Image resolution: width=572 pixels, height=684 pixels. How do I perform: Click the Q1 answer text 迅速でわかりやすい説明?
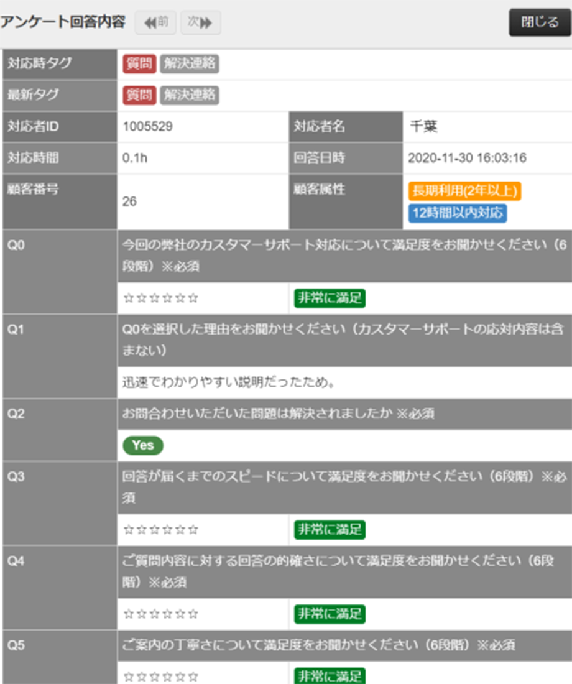[x=229, y=382]
